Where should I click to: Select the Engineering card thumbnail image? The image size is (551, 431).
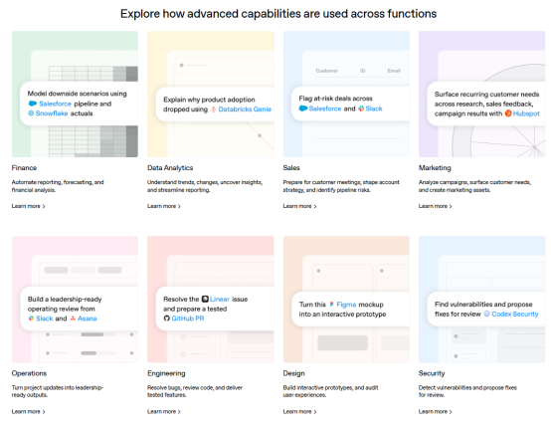211,300
